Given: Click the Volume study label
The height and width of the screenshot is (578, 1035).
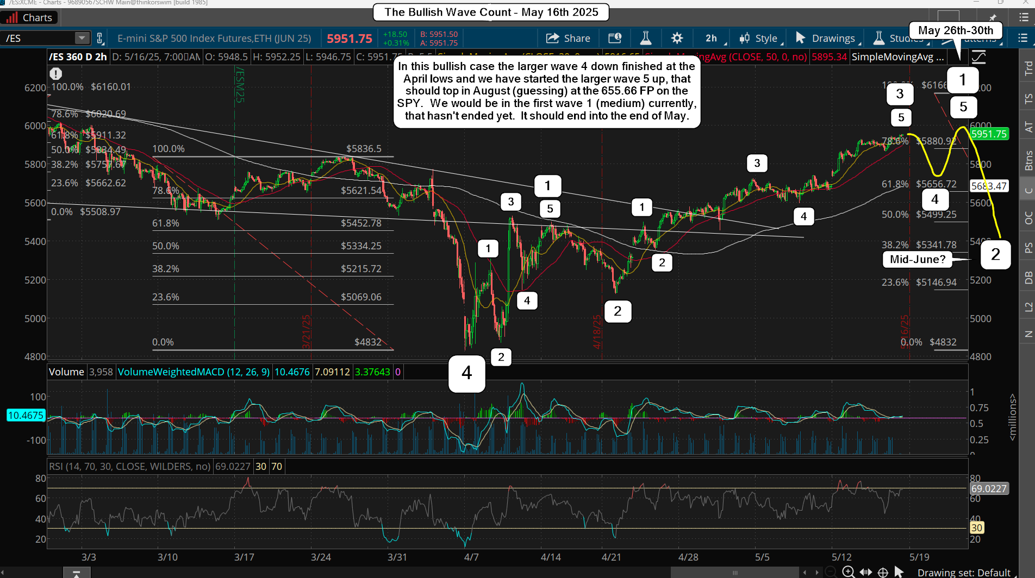Looking at the screenshot, I should 66,372.
